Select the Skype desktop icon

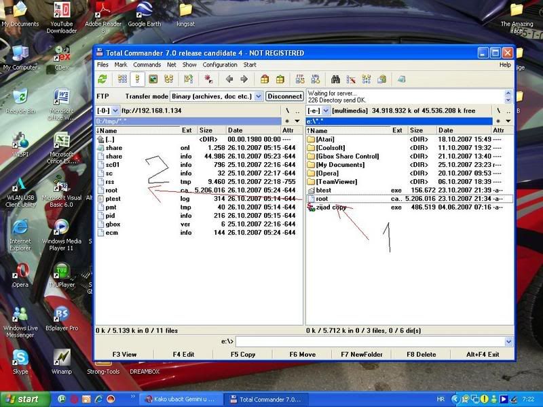tap(20, 362)
